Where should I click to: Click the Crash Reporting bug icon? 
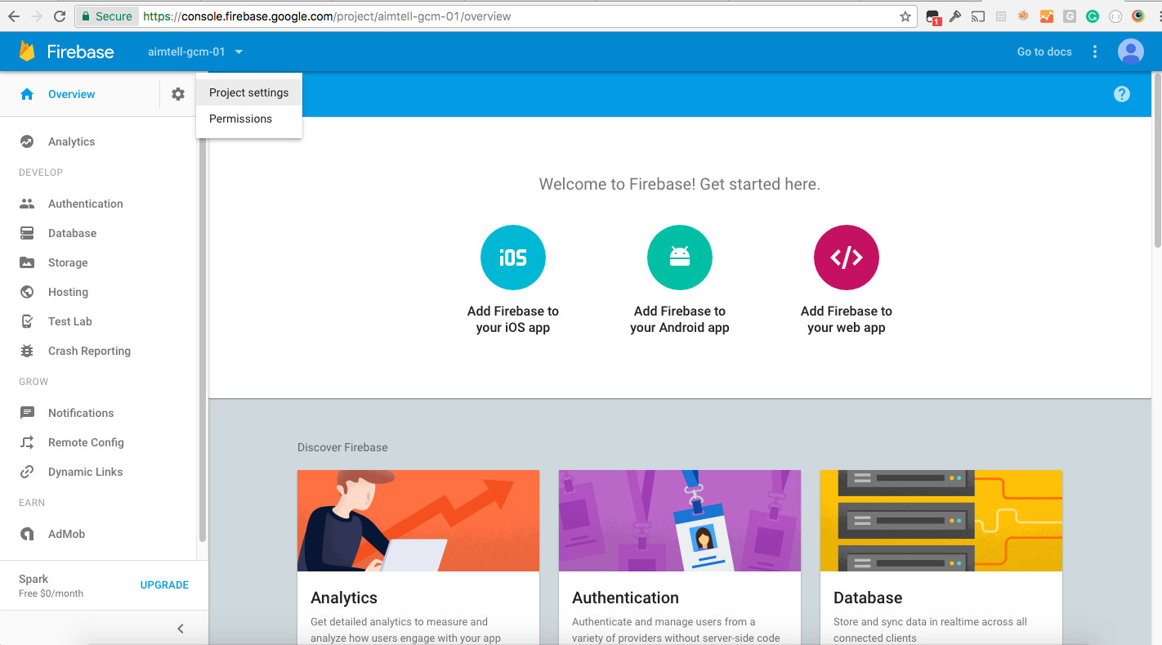pyautogui.click(x=27, y=351)
